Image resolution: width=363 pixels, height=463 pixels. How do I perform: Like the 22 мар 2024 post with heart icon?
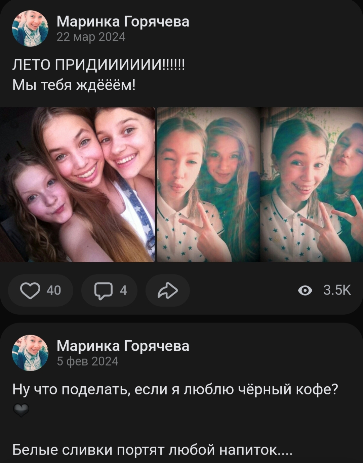coord(30,291)
